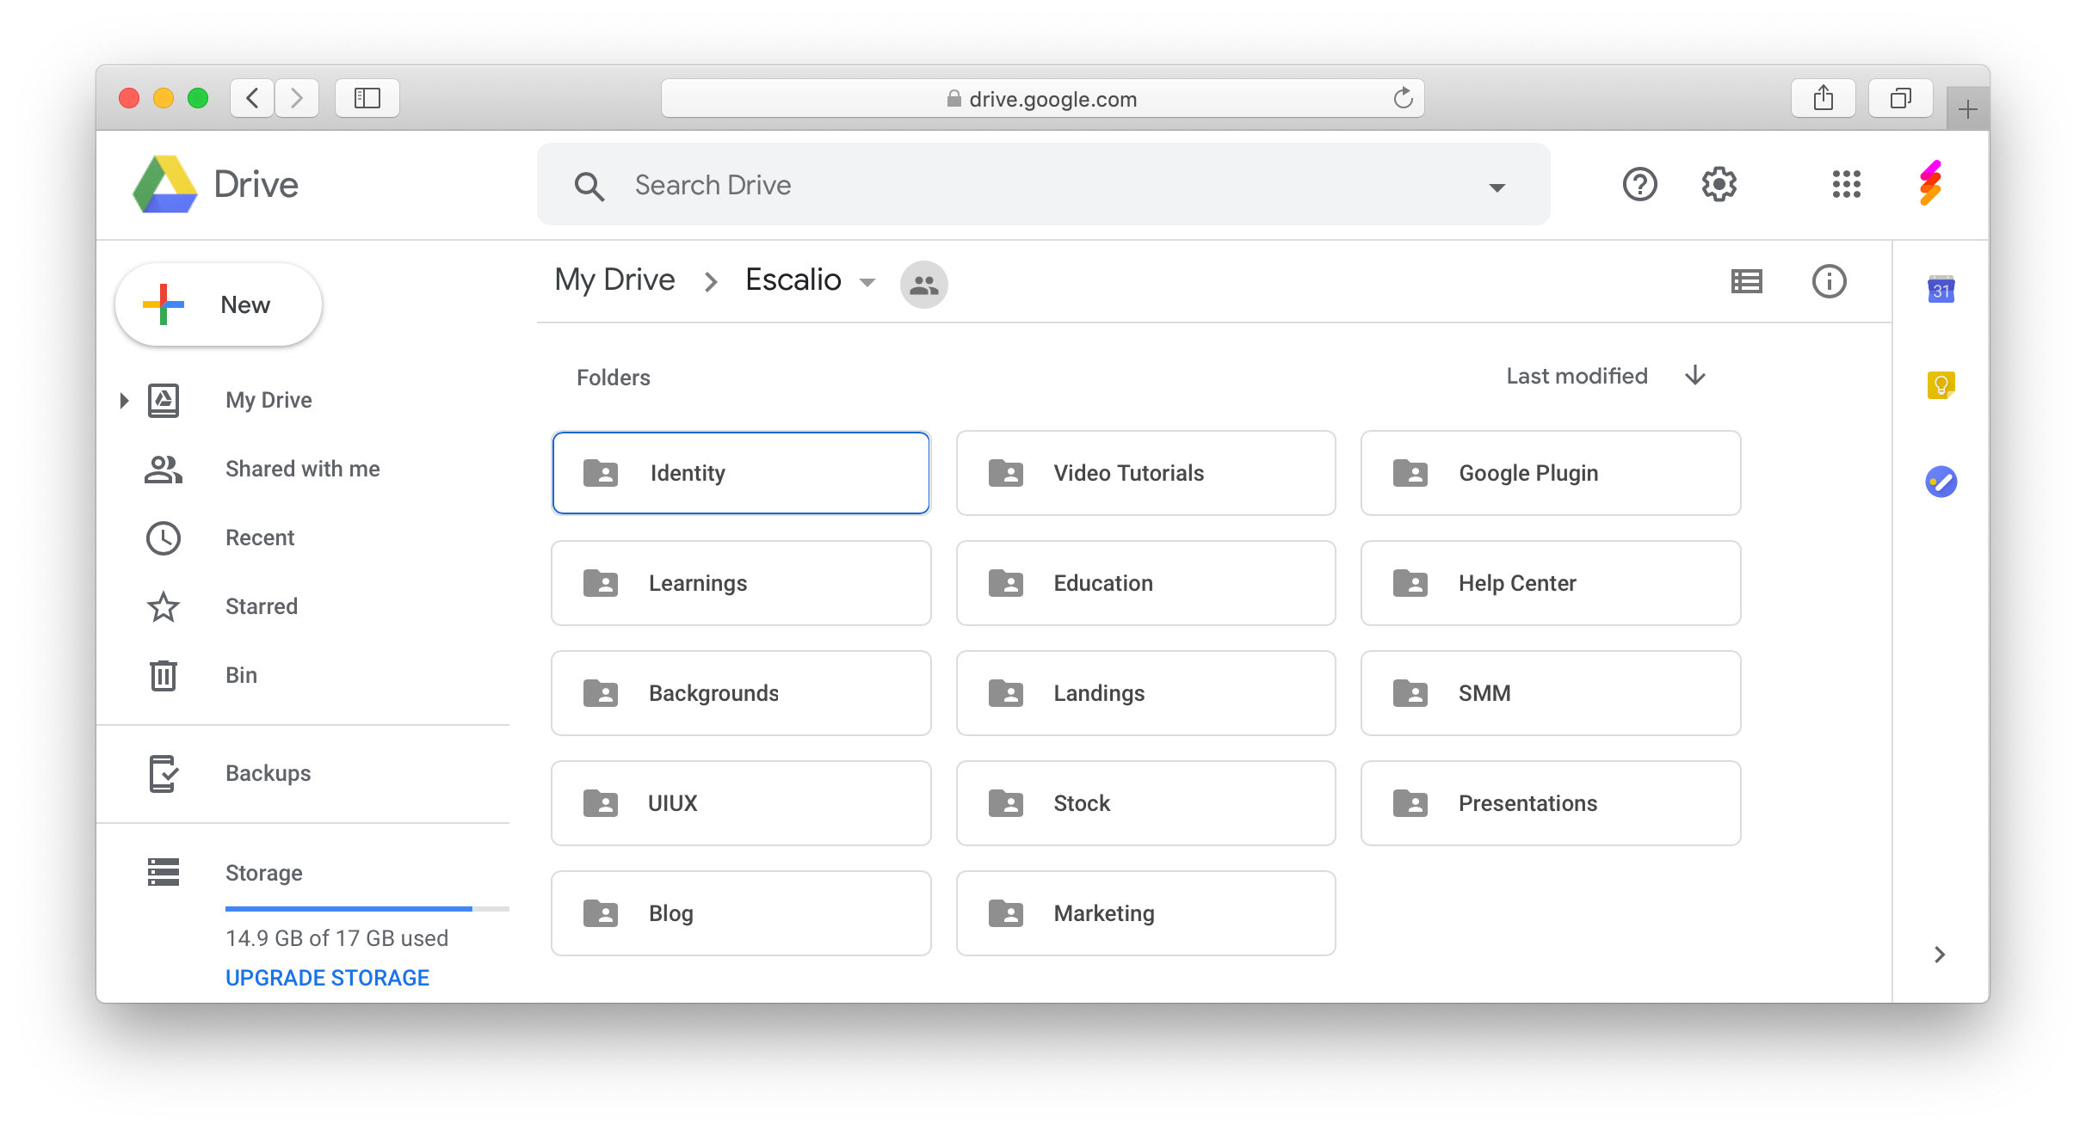
Task: Select the Learnings folder
Action: pos(741,583)
